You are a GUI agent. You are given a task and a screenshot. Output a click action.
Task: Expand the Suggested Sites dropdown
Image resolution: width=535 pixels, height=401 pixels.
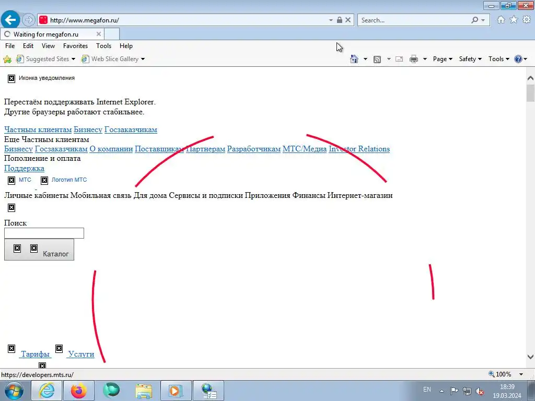73,60
